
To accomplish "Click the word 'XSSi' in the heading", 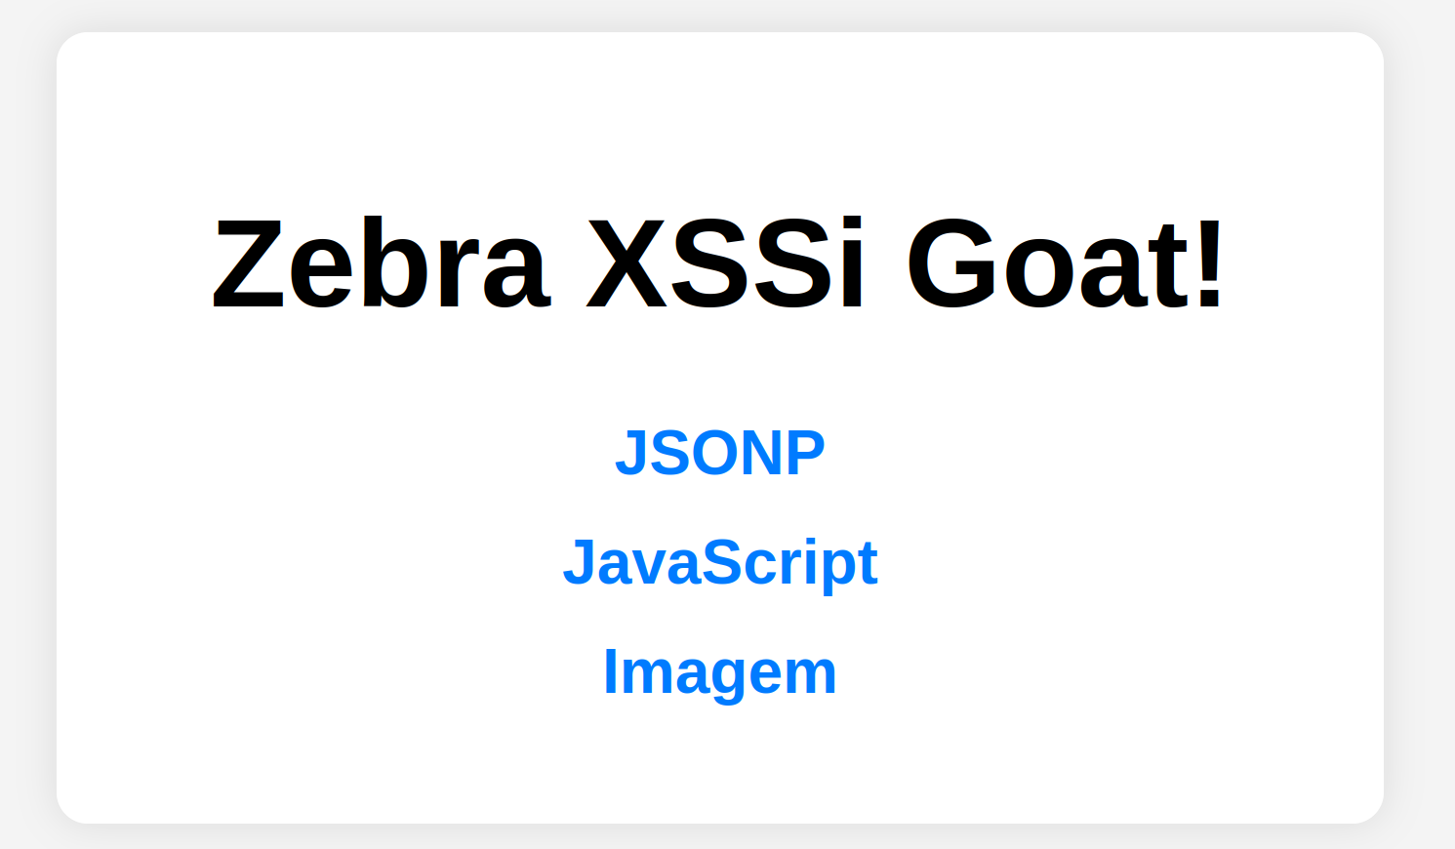I will point(726,264).
